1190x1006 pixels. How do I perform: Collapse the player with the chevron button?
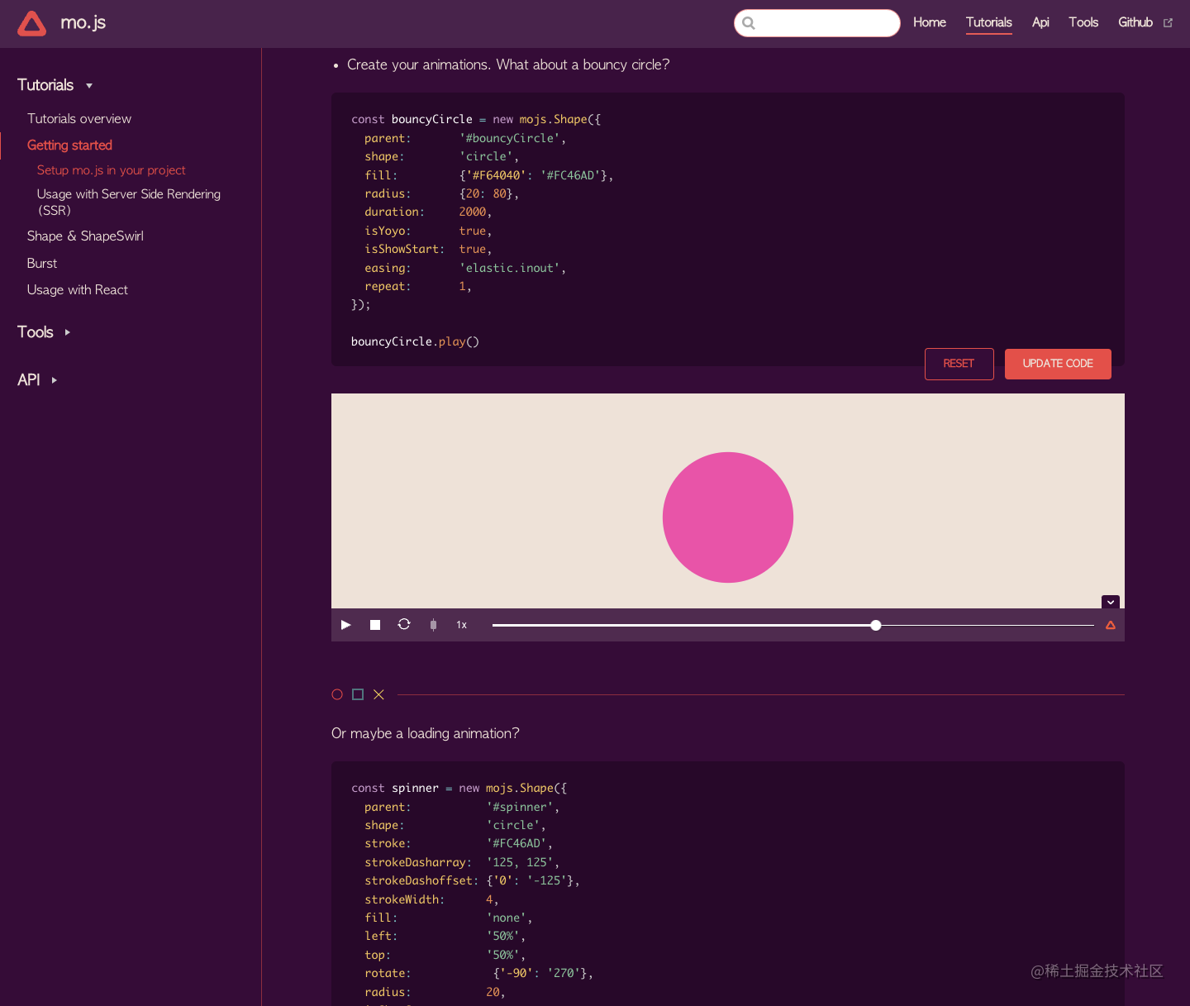[x=1111, y=602]
